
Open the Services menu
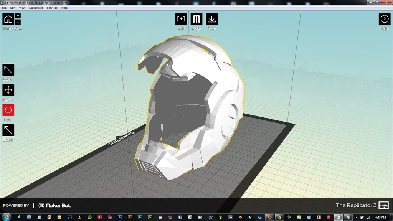point(52,8)
